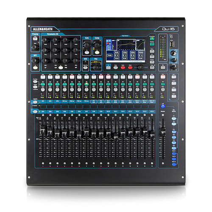The image size is (212, 212).
Task: Click the Fn key under the touch screen
Action: click(x=109, y=67)
